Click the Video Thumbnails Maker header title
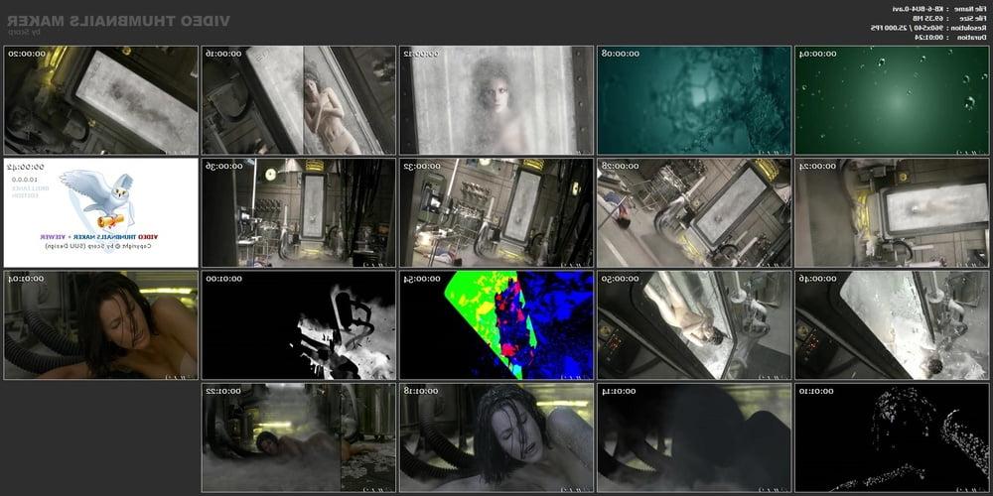Screen dimensions: 993x496 (x=118, y=21)
